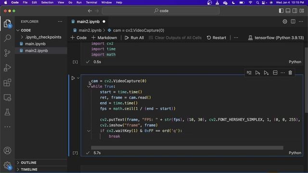308x173 pixels.
Task: Go back with the navigation arrow
Action: coord(90,11)
